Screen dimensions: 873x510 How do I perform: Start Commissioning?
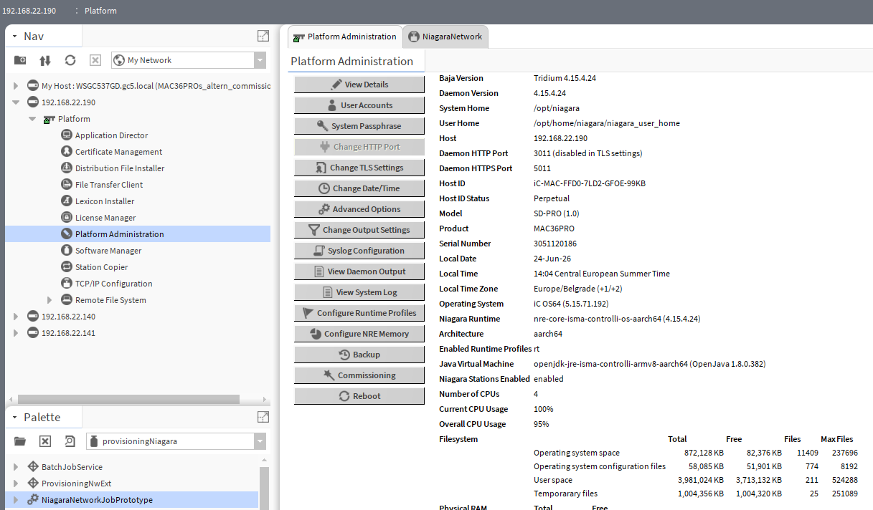click(x=359, y=375)
